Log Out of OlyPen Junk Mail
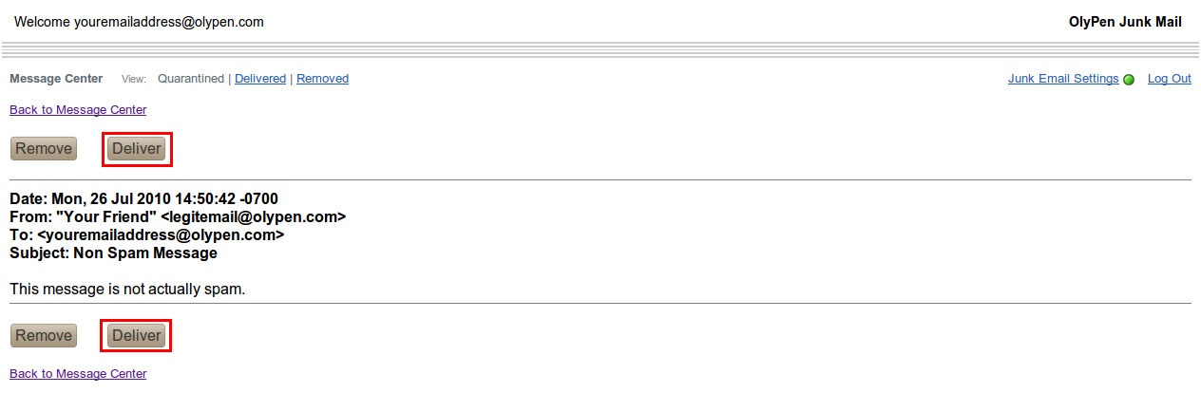 pyautogui.click(x=1170, y=79)
